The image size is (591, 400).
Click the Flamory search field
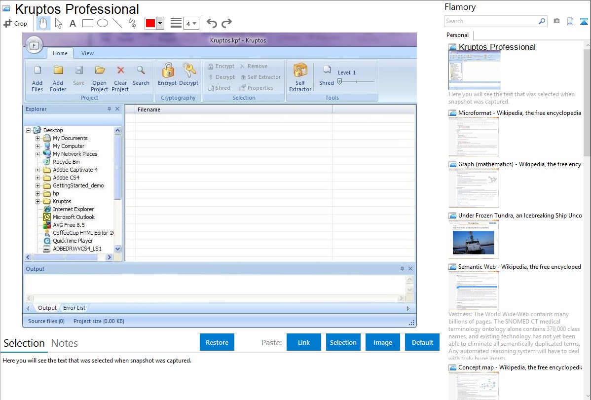[x=491, y=21]
